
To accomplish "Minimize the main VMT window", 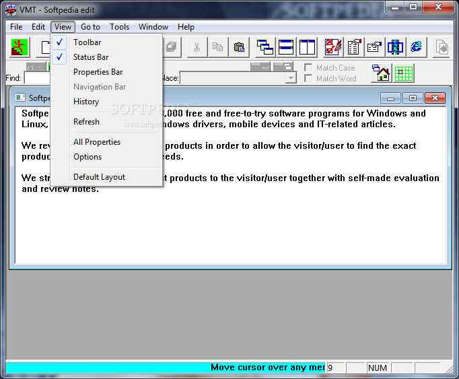I will [395, 7].
